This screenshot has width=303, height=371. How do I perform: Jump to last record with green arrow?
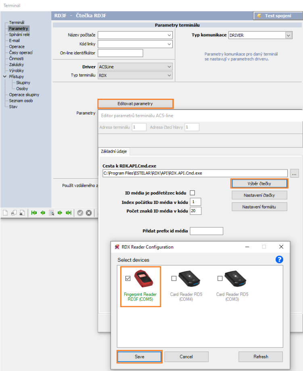(68, 213)
